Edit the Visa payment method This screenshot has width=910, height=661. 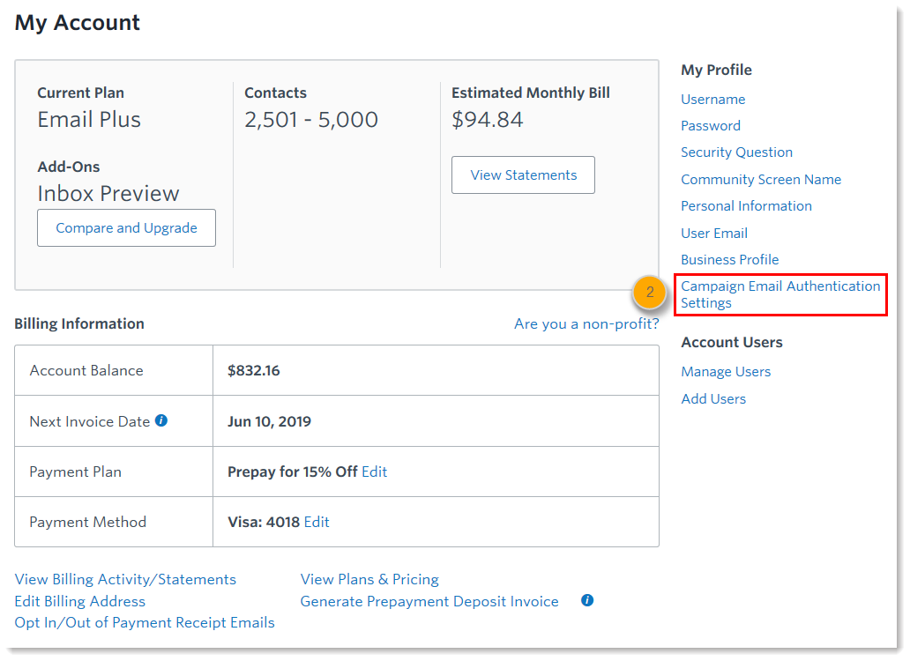tap(316, 522)
